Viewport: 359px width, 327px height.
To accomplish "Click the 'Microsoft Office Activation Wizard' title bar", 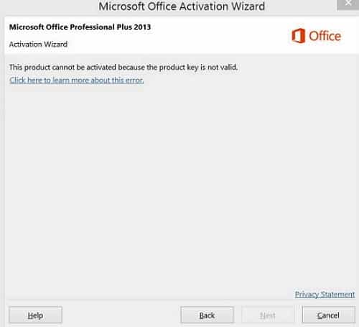I will coord(182,6).
